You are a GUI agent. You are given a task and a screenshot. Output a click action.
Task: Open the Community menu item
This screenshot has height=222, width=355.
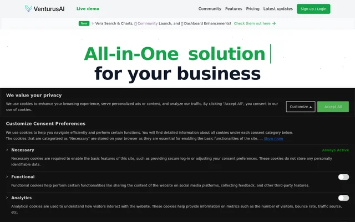pyautogui.click(x=210, y=9)
